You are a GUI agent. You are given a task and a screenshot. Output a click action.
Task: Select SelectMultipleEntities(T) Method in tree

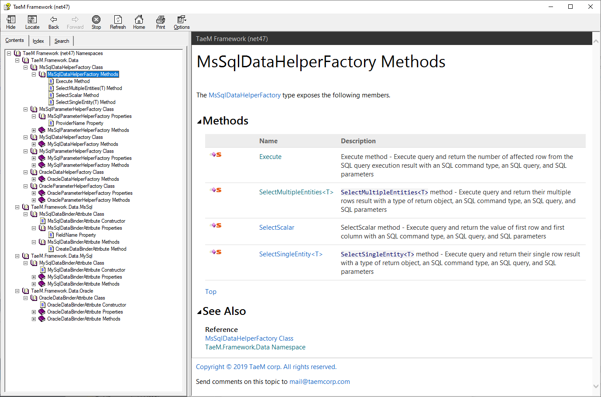pos(89,88)
